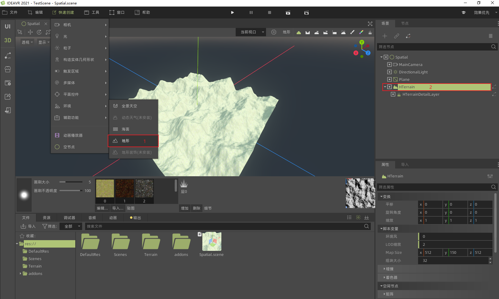This screenshot has width=499, height=299.
Task: Click the 增加 detail layer button
Action: point(185,208)
